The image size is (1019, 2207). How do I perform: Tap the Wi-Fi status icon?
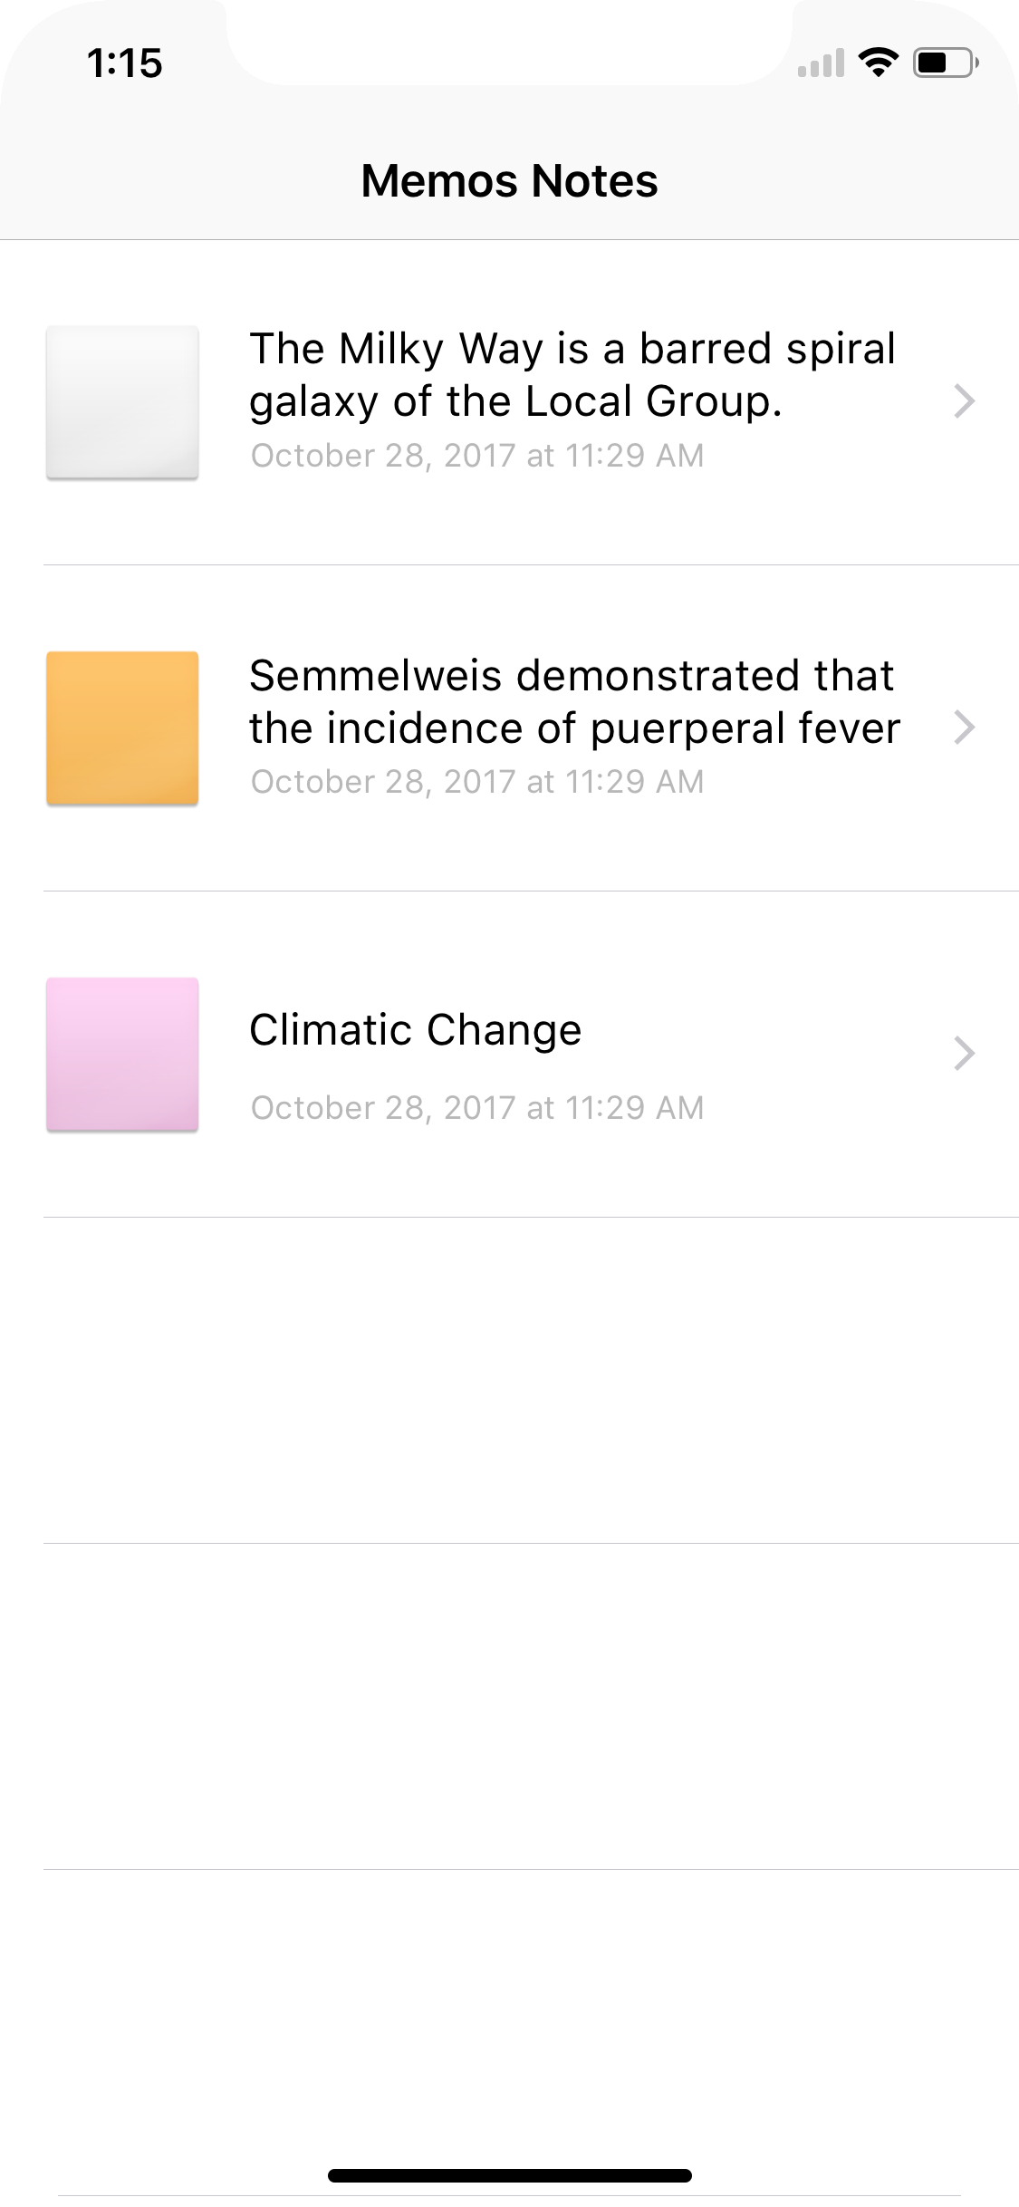point(878,63)
